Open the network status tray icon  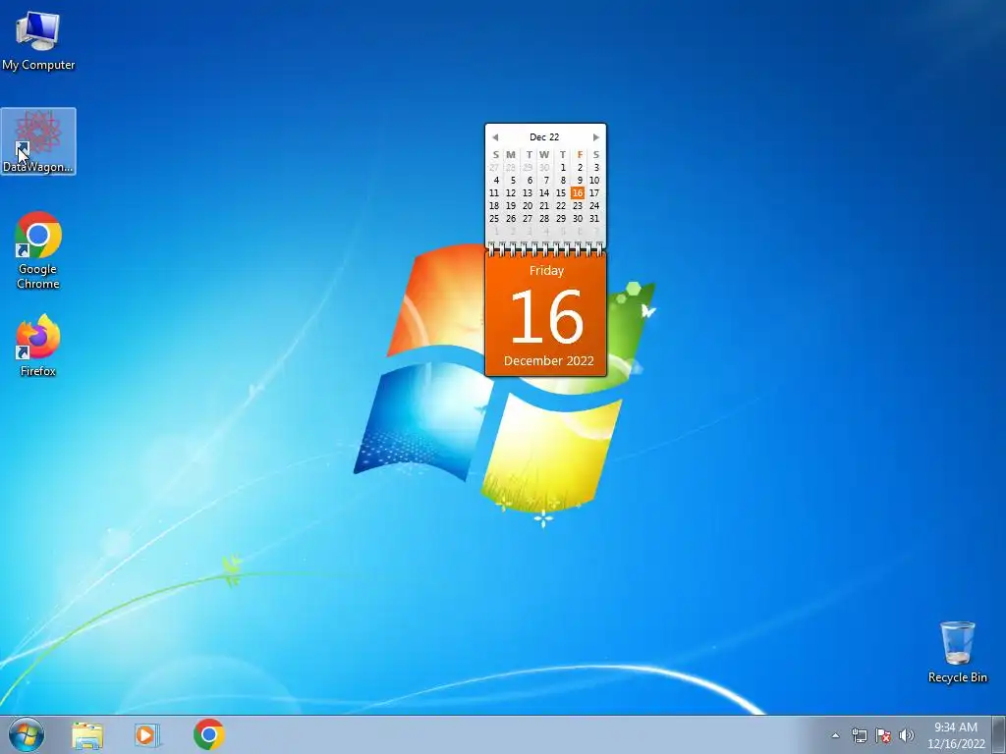click(859, 735)
